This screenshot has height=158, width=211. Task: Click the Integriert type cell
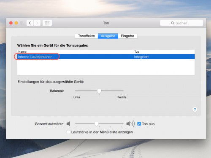[141, 57]
